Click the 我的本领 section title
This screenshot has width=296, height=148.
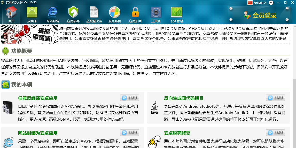point(22,84)
